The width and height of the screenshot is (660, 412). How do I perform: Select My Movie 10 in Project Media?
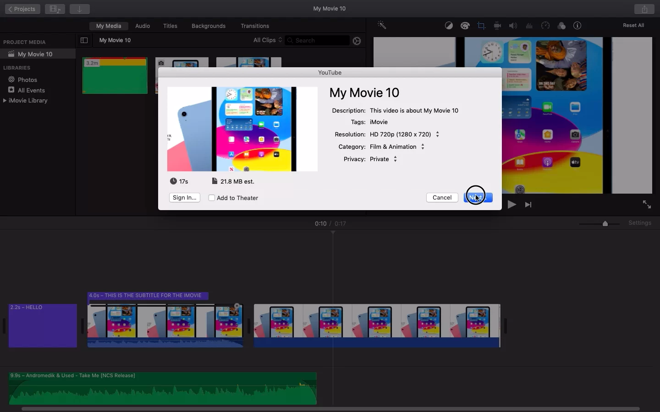point(38,54)
